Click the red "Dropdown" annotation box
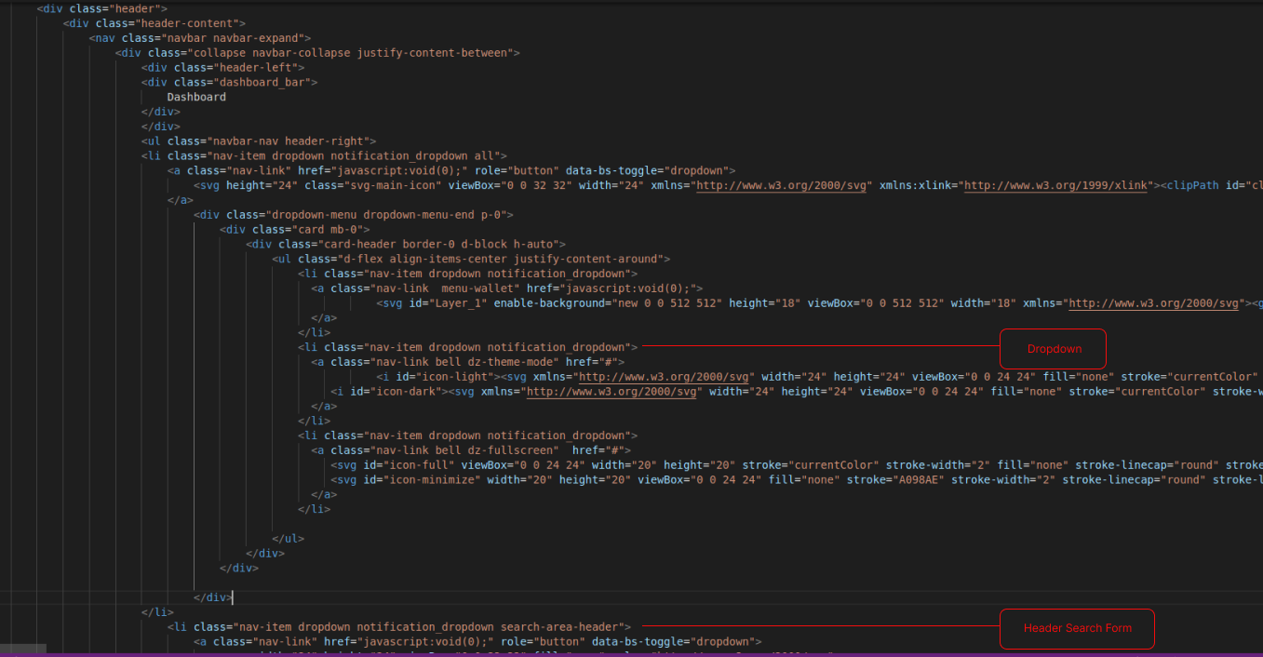Image resolution: width=1263 pixels, height=657 pixels. tap(1054, 349)
